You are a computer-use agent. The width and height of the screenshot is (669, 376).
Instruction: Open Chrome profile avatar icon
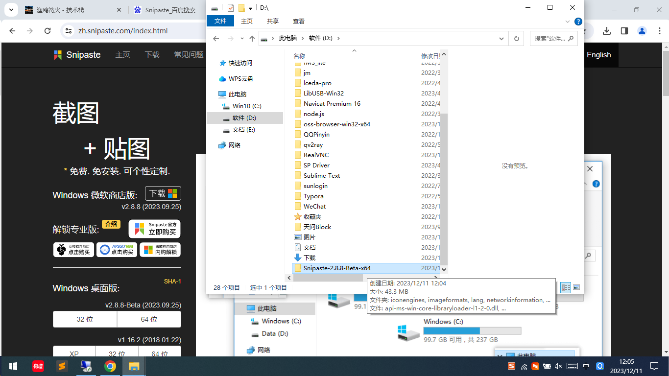coord(642,31)
